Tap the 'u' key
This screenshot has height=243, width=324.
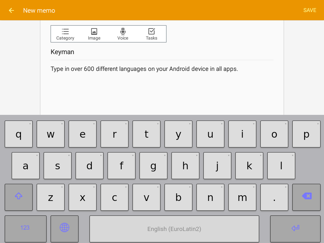[210, 134]
